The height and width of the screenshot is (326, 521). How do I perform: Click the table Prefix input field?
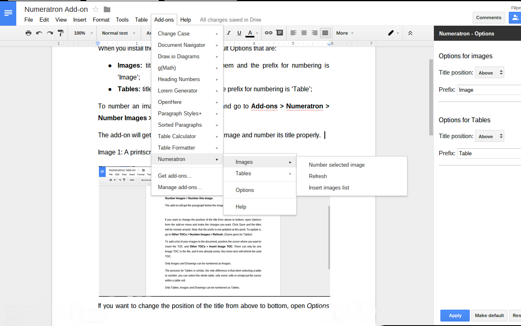click(x=489, y=153)
